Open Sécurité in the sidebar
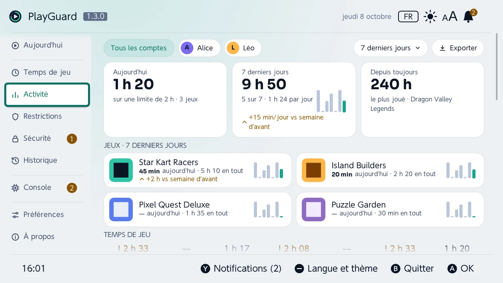 (47, 138)
